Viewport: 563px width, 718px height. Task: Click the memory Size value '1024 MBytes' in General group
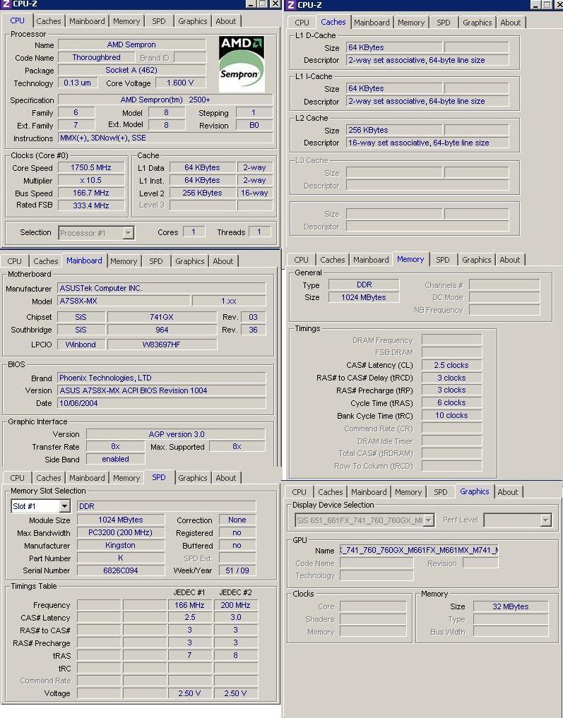coord(364,298)
